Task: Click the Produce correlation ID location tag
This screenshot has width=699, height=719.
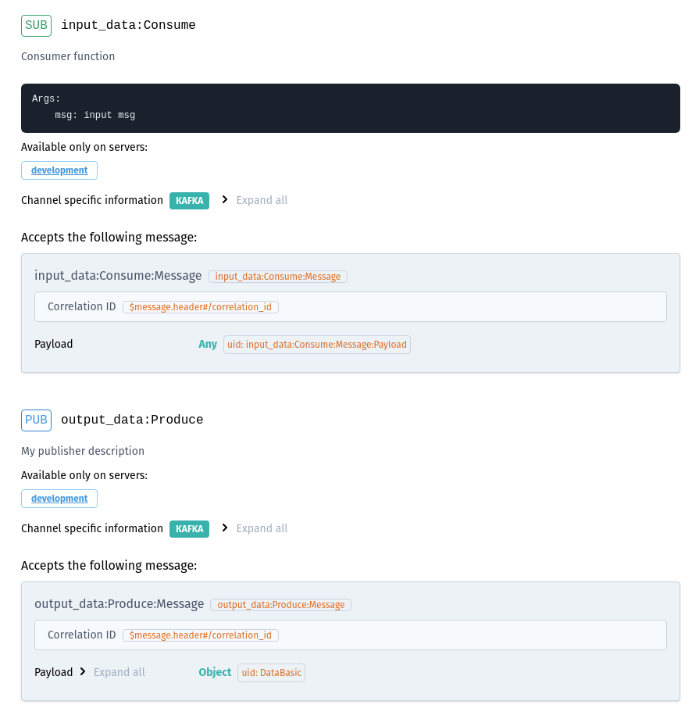Action: tap(201, 635)
